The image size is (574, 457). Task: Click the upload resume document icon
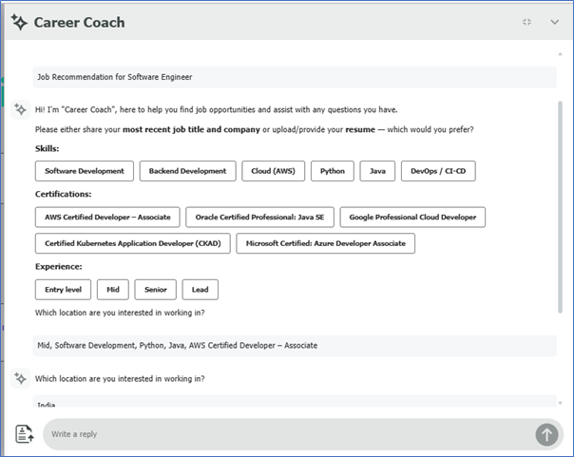pyautogui.click(x=25, y=434)
